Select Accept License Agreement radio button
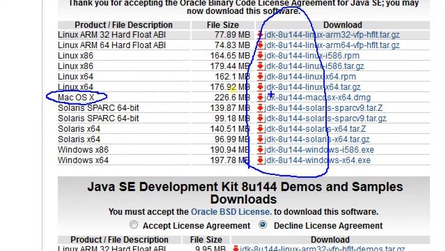The image size is (446, 251). tap(134, 225)
